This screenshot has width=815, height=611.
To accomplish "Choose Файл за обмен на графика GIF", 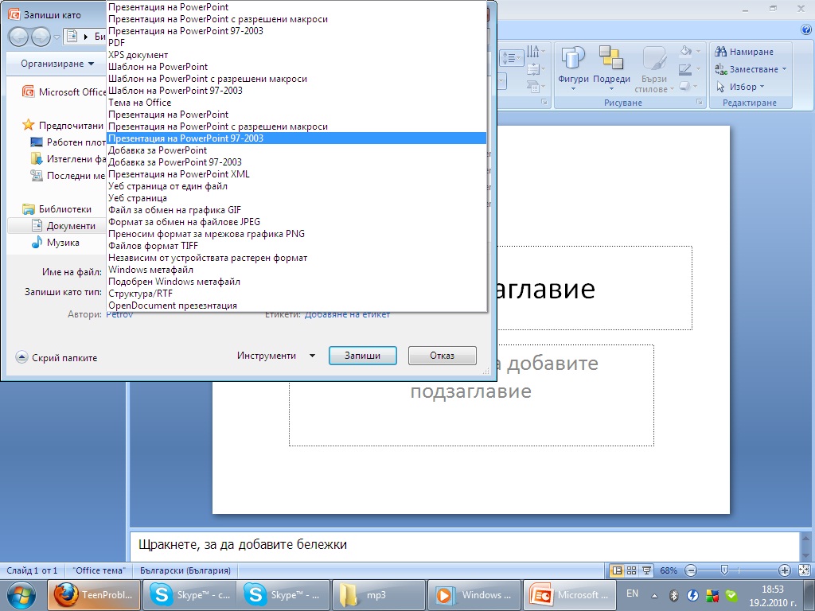I will [x=296, y=210].
